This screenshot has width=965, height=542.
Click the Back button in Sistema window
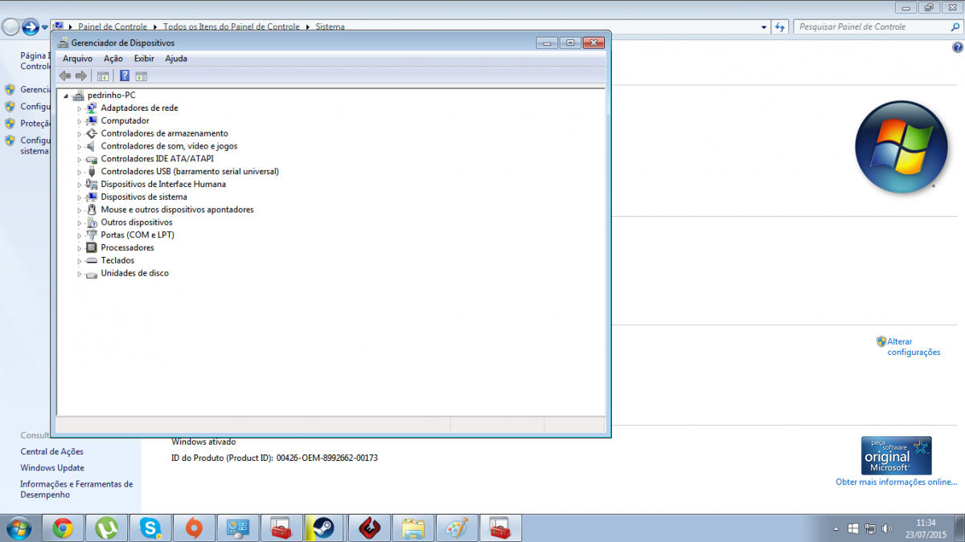[x=10, y=26]
